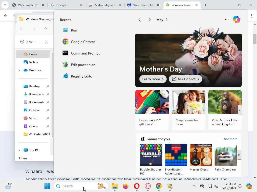The image size is (257, 192).
Task: Go to previous day in search highlights
Action: (140, 20)
